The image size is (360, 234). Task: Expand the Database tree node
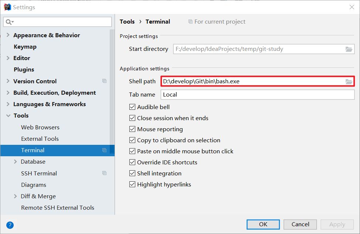16,162
